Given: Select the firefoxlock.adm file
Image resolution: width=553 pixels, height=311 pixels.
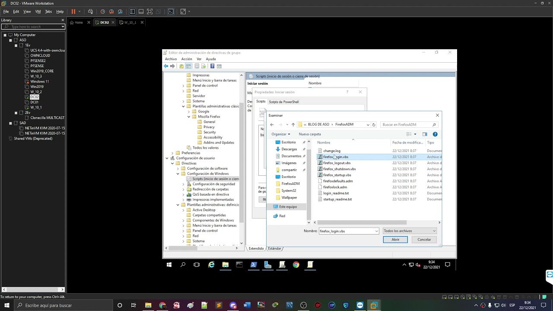Looking at the screenshot, I should click(x=335, y=187).
